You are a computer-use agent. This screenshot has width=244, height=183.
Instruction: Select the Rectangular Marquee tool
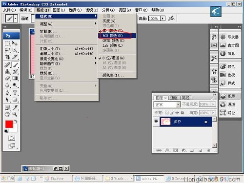[7, 43]
